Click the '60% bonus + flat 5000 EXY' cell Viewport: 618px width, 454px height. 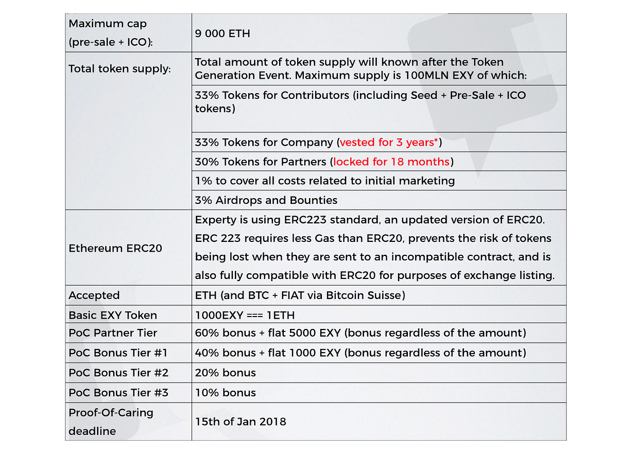(x=360, y=333)
